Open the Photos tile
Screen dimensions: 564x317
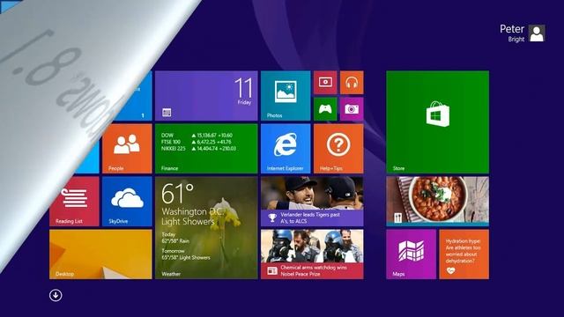pyautogui.click(x=286, y=96)
